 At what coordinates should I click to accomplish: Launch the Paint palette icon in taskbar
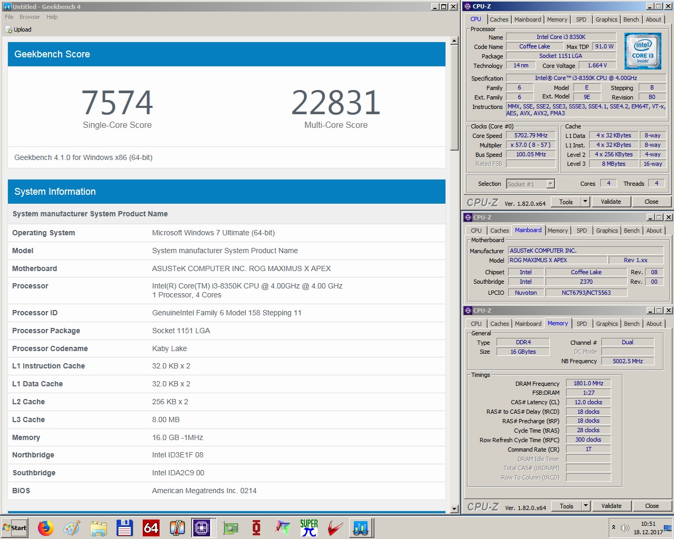pos(72,527)
